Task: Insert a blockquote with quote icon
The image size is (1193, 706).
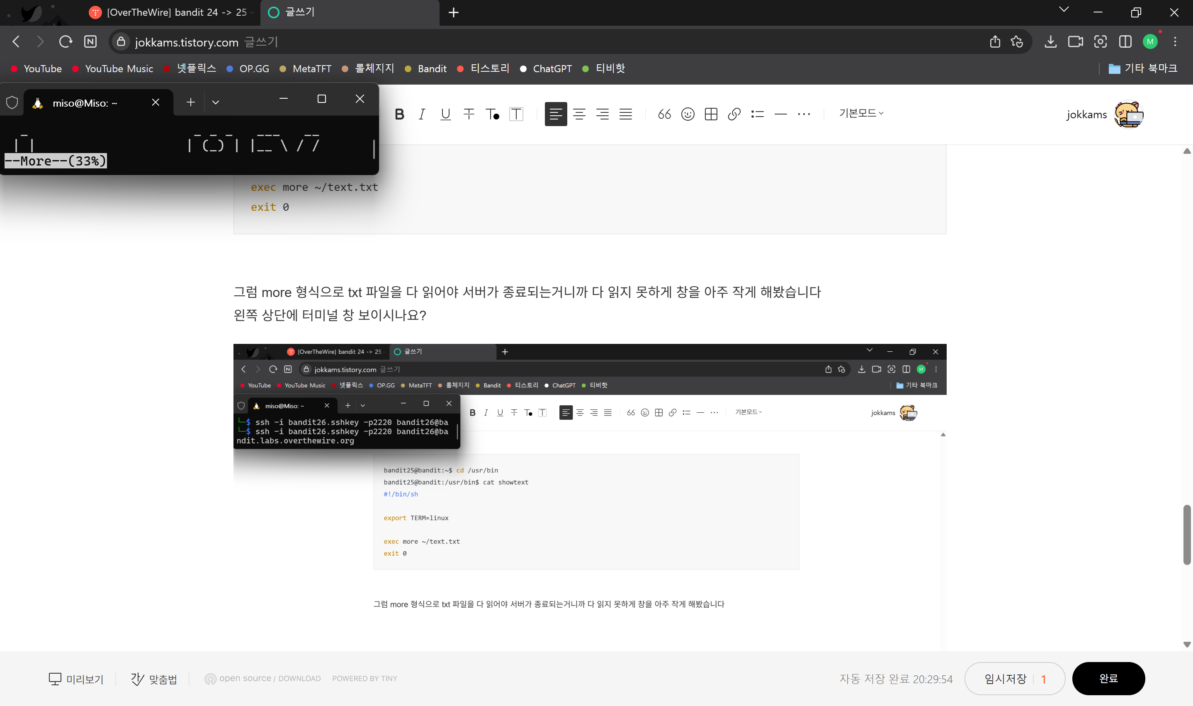Action: coord(664,114)
